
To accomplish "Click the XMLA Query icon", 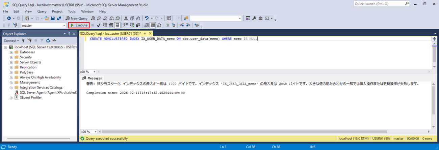I will (x=111, y=18).
